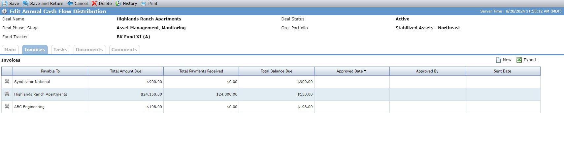564x142 pixels.
Task: Open the Approved Date sort dropdown arrow
Action: (365, 71)
